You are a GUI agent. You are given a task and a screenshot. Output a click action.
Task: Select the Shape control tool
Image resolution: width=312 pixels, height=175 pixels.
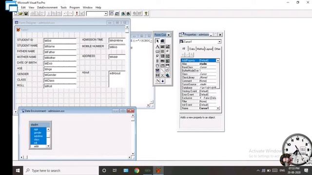coord(168,70)
